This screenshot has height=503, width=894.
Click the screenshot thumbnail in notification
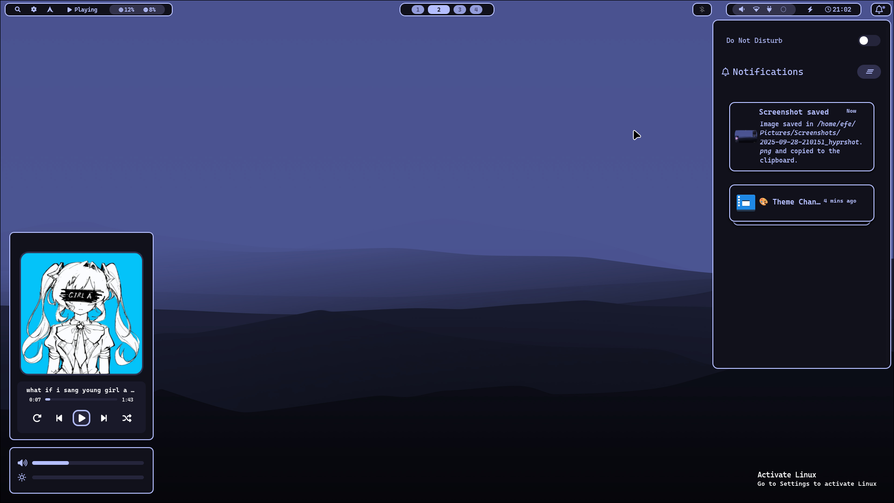[x=745, y=136]
